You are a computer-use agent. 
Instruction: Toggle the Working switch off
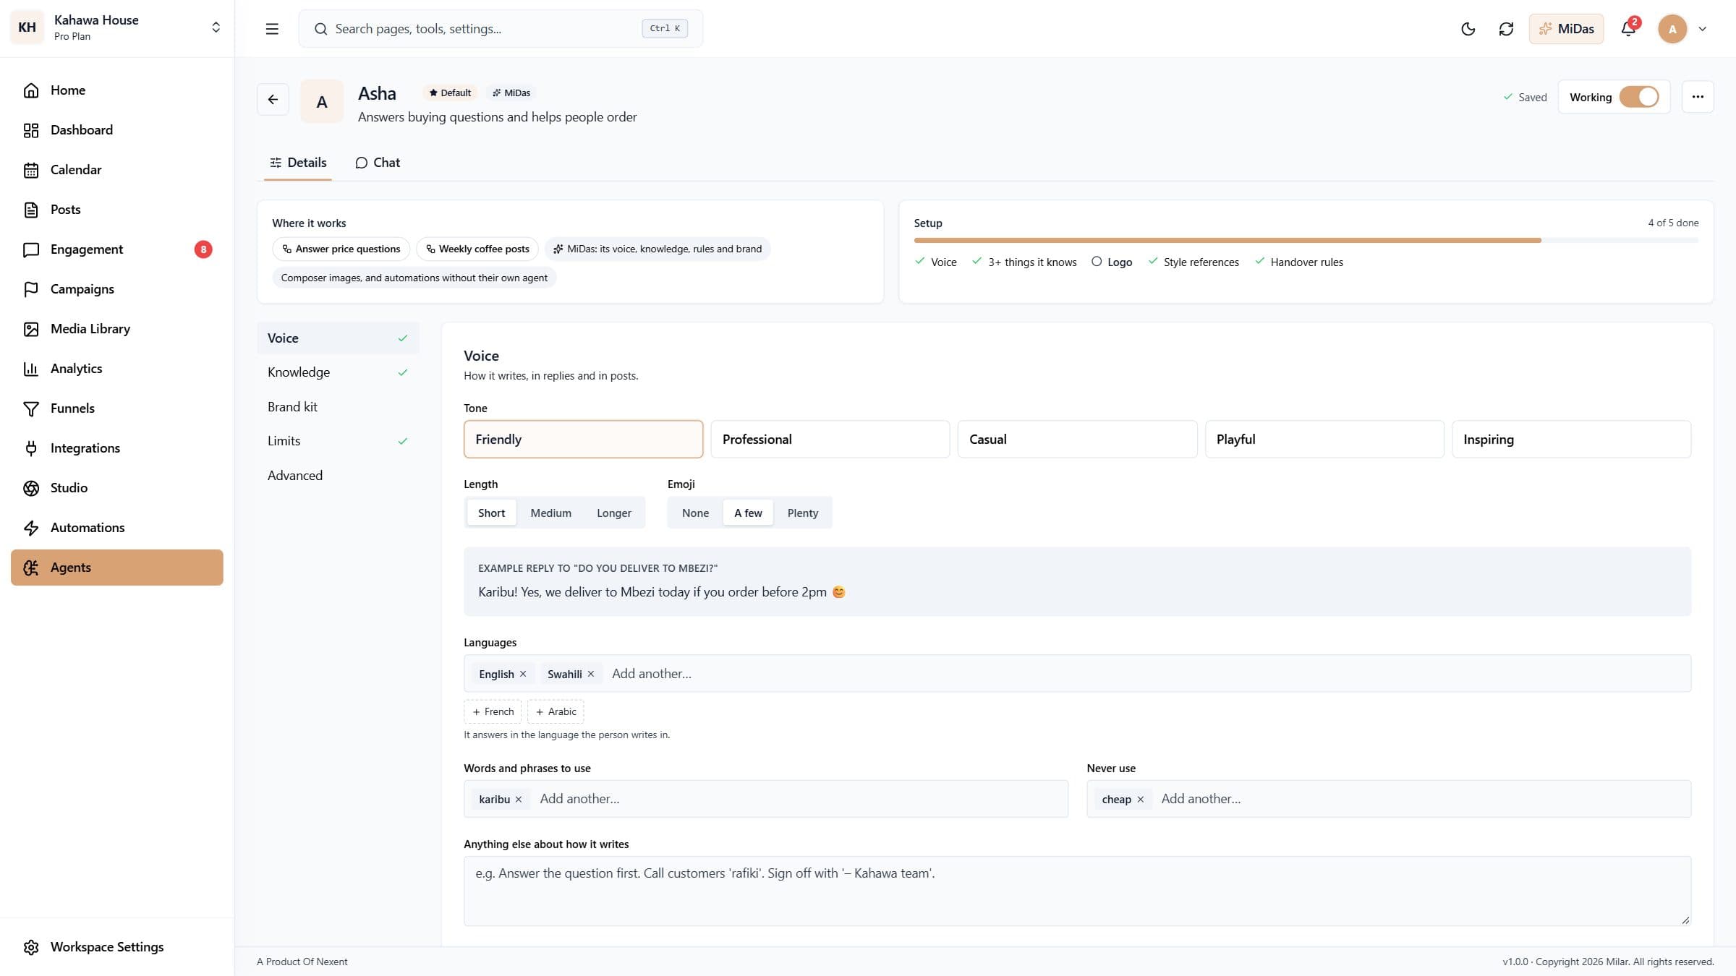(1639, 97)
